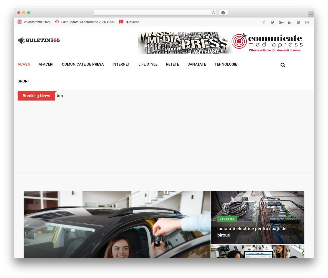Open the LIFE STYLE green category tag
328x278 pixels.
pyautogui.click(x=227, y=219)
